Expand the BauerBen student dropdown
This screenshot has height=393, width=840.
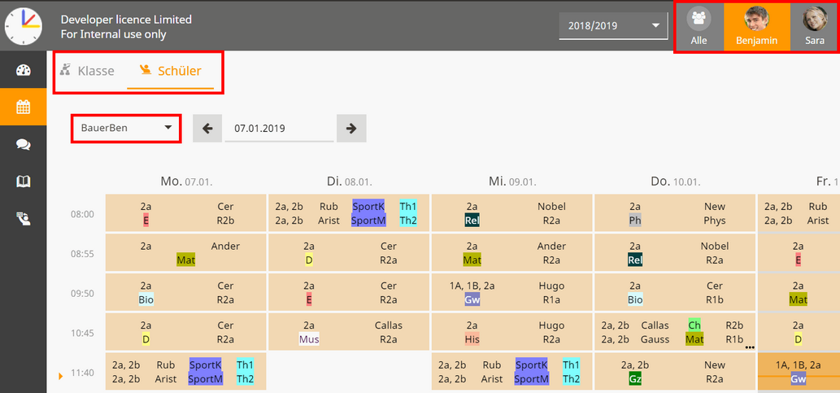point(126,129)
